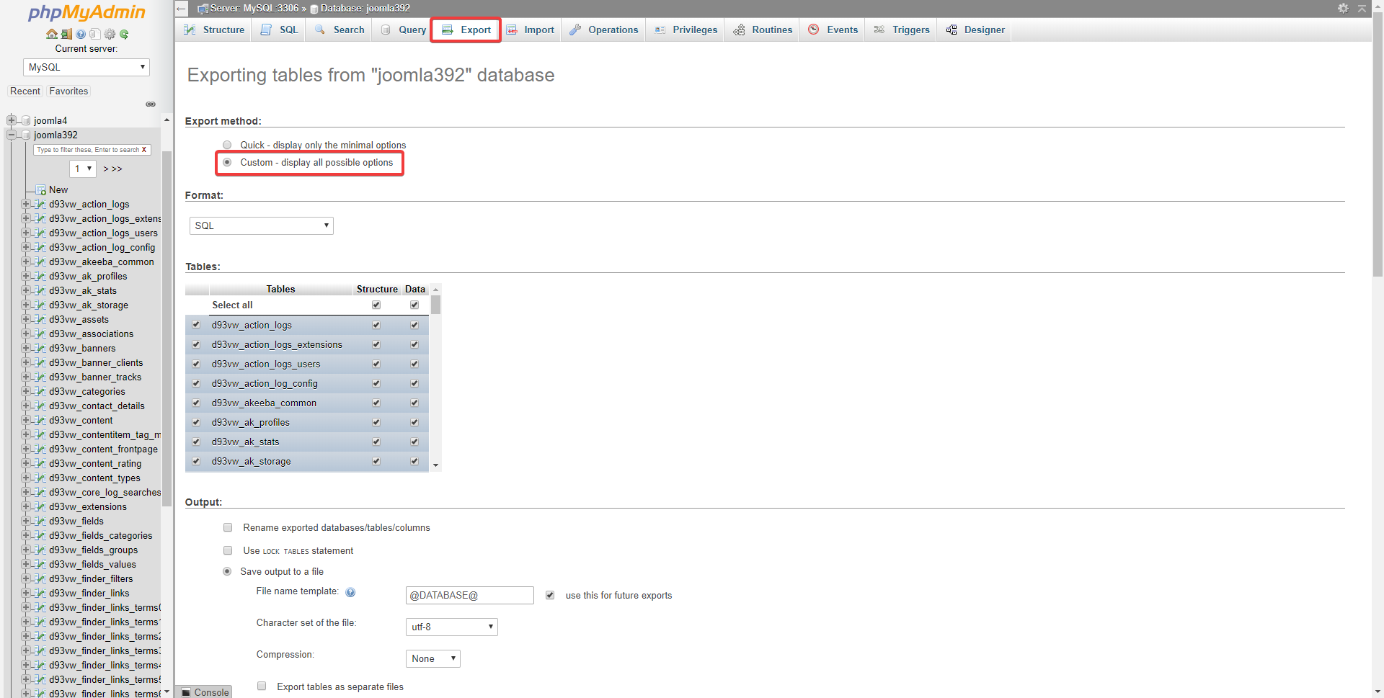Click the Home icon under phpMyAdmin logo
This screenshot has height=698, width=1384.
(x=51, y=34)
